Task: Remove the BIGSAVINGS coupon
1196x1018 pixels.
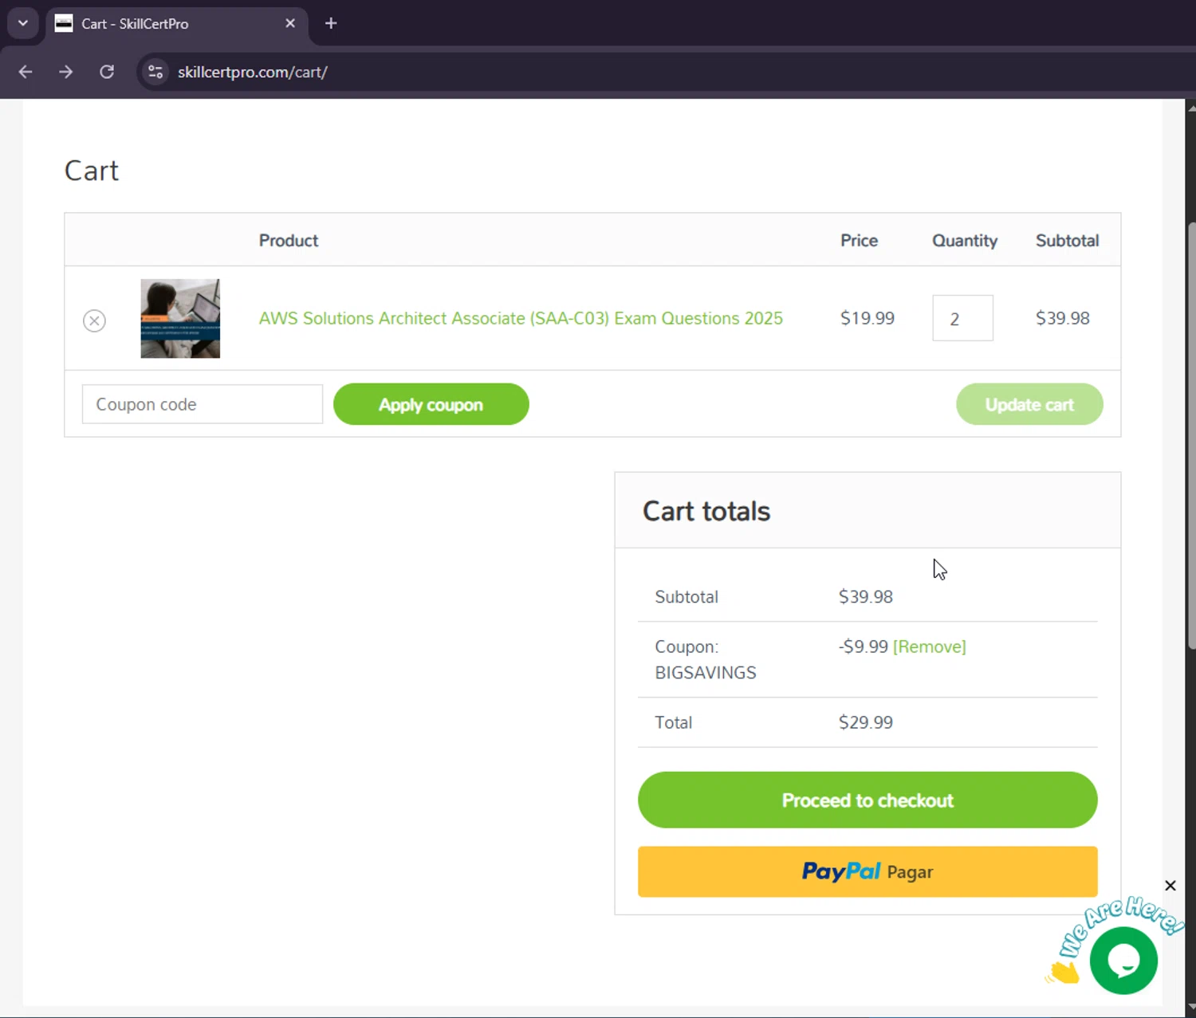Action: point(929,647)
